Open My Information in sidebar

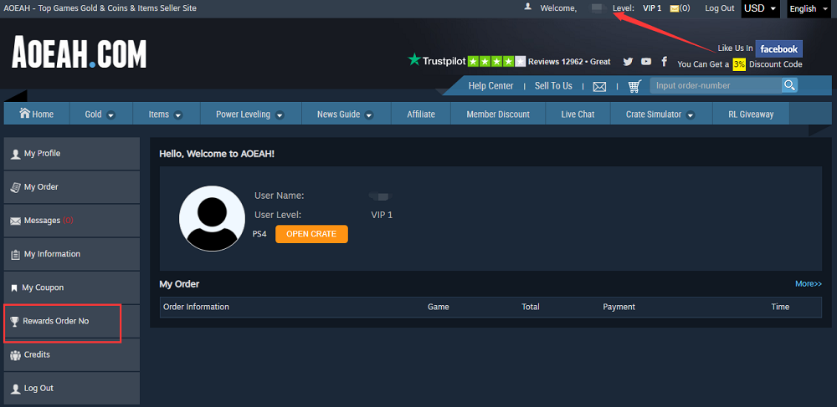tap(71, 254)
